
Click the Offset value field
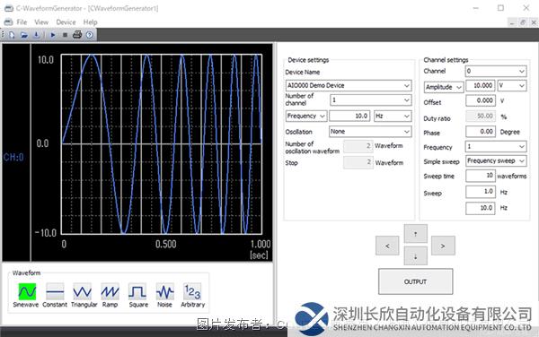click(481, 100)
